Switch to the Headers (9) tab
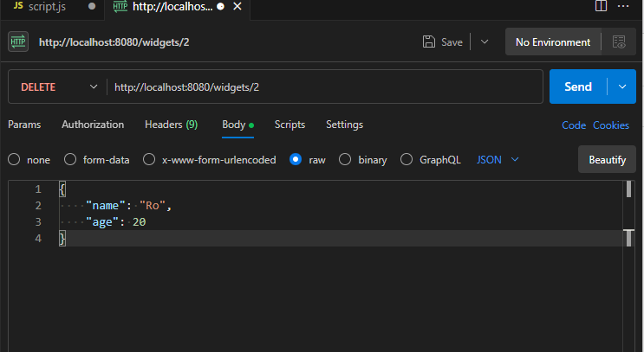Screen dimensions: 644x352 171,125
